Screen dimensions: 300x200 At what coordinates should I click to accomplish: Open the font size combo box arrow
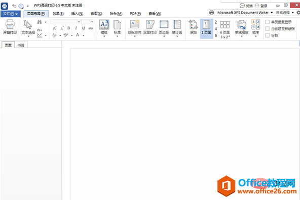coord(92,22)
